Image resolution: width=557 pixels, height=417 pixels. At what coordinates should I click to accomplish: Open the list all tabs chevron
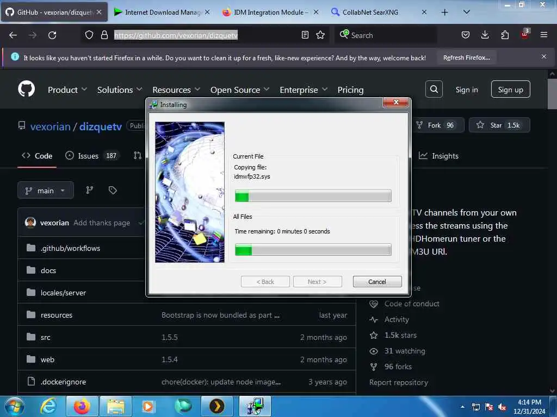(x=466, y=12)
